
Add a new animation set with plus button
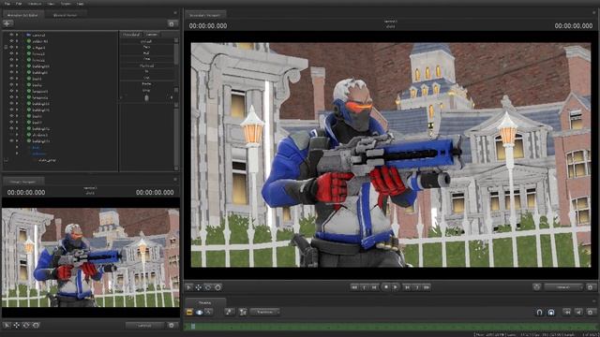pos(7,23)
